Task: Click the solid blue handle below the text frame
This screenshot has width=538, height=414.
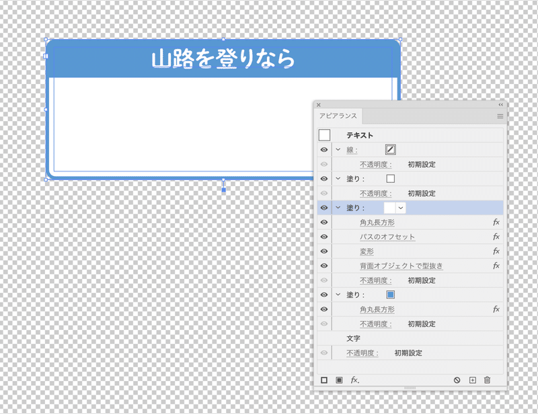Action: coord(224,190)
